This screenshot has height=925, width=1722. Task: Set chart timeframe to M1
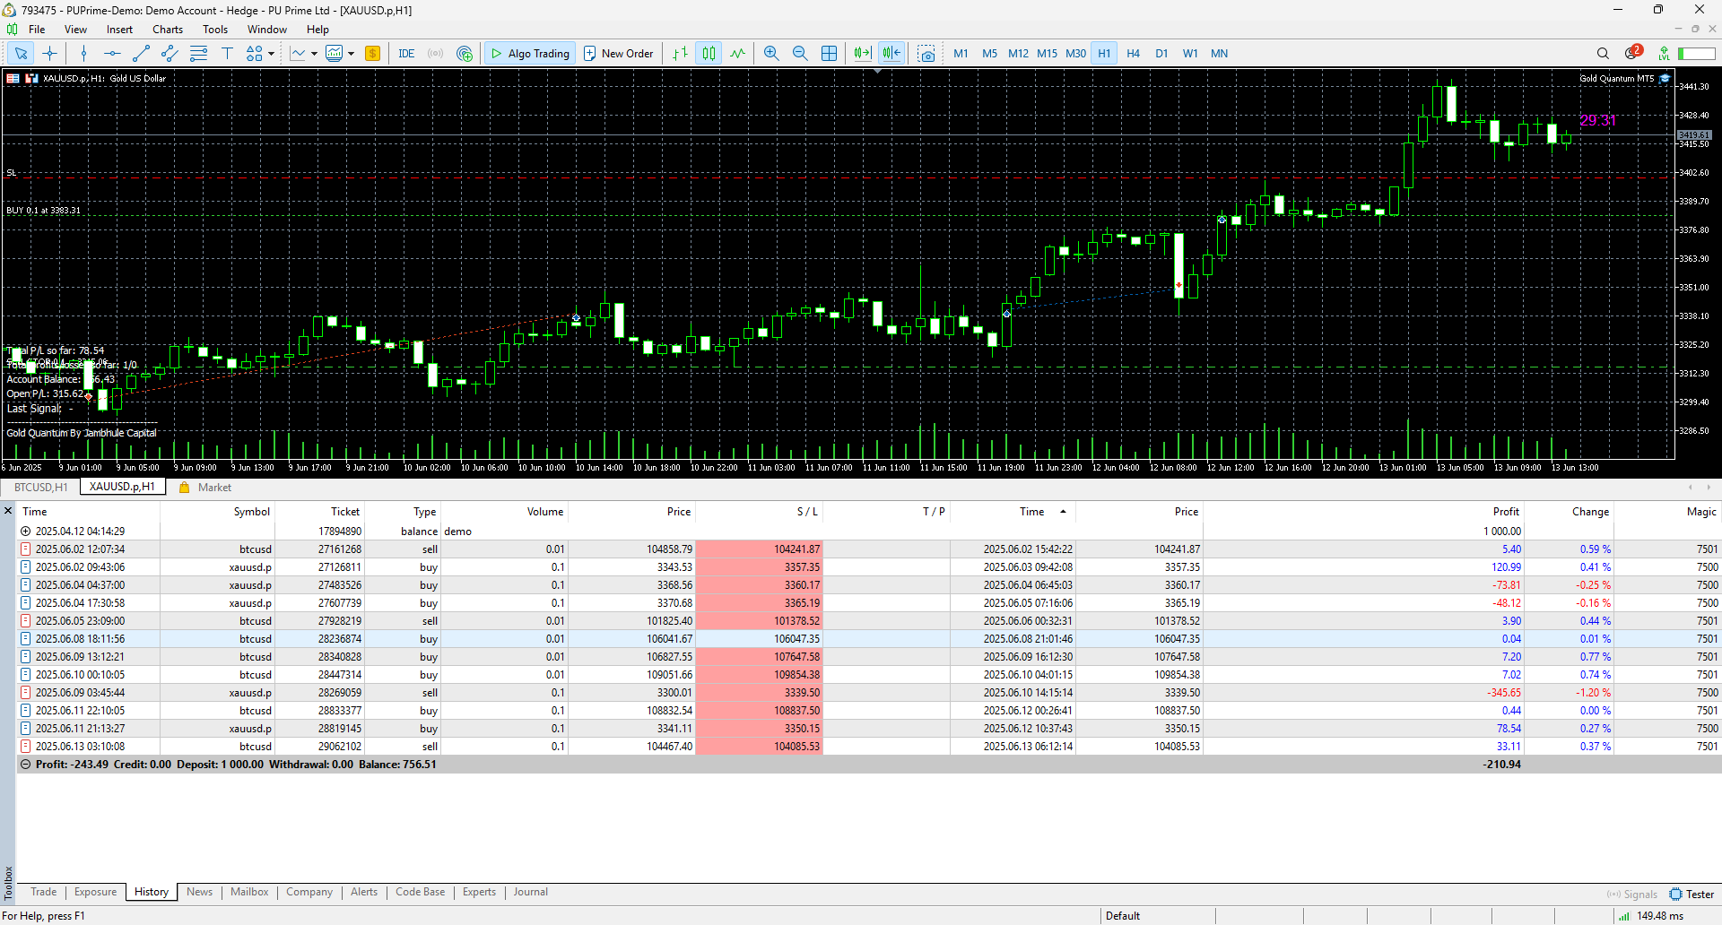(961, 54)
